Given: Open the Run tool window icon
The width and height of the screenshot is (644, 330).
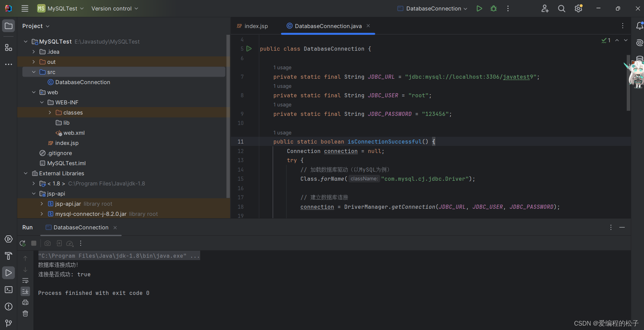Looking at the screenshot, I should point(9,273).
